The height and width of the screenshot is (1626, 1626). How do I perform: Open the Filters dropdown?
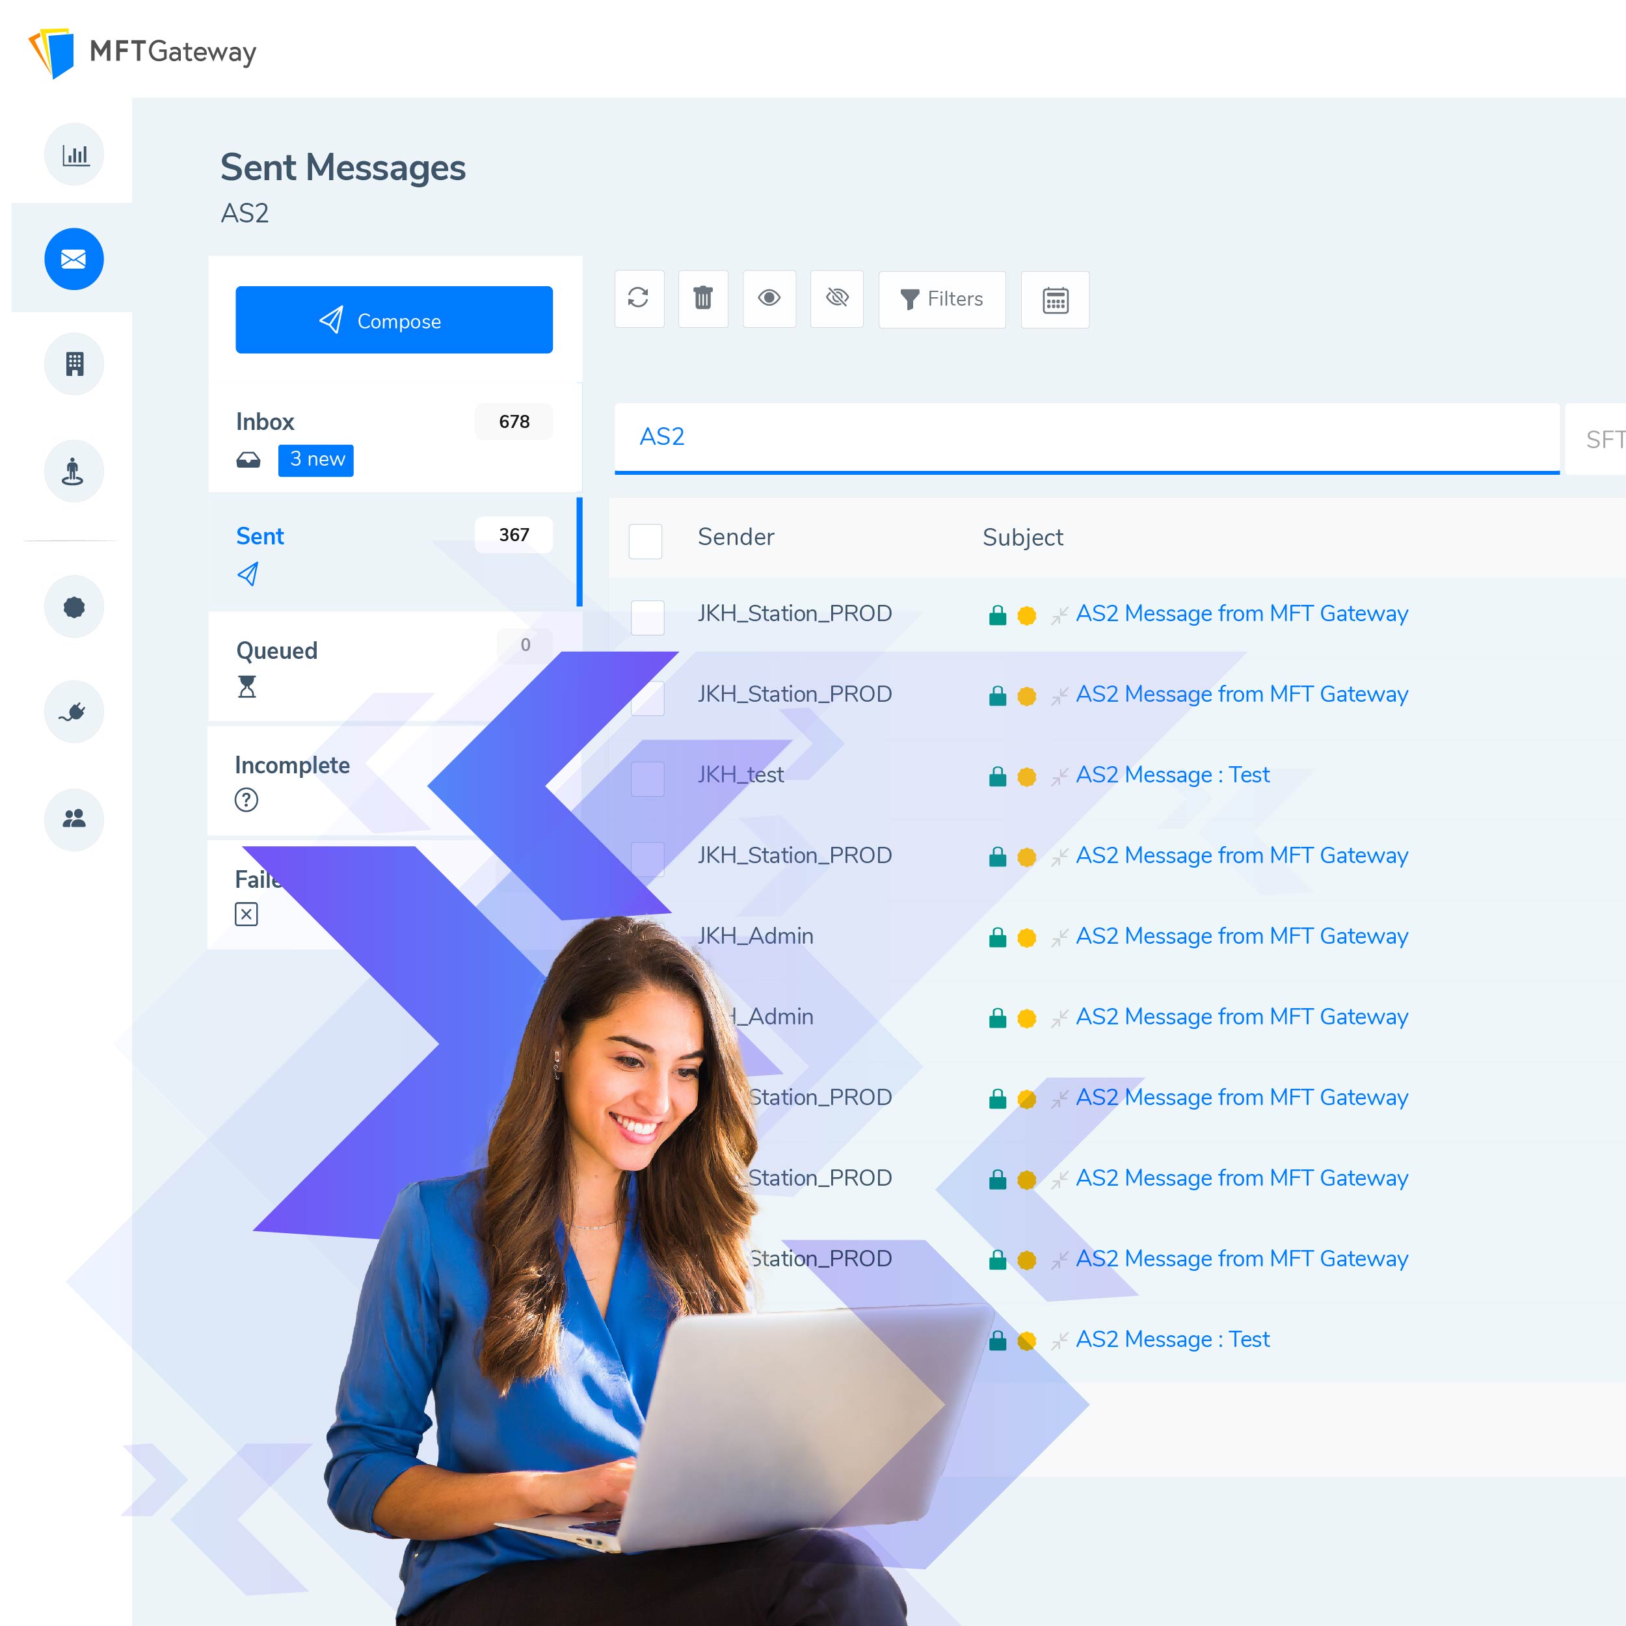pyautogui.click(x=942, y=298)
